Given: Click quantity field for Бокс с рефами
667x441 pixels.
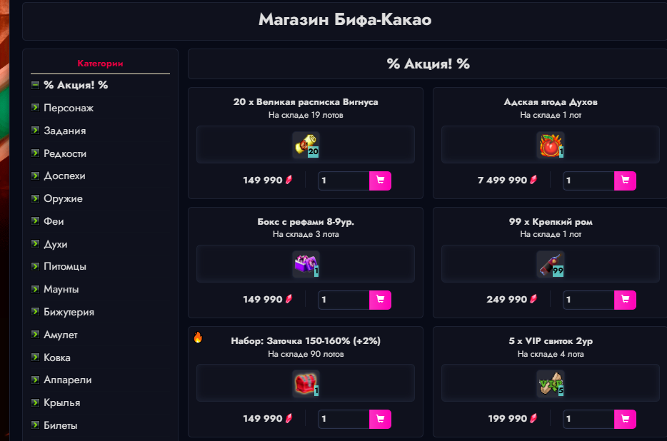Looking at the screenshot, I should coord(343,300).
